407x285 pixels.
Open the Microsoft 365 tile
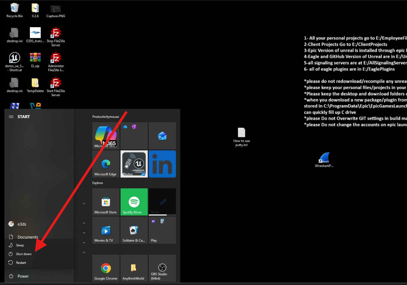click(106, 136)
